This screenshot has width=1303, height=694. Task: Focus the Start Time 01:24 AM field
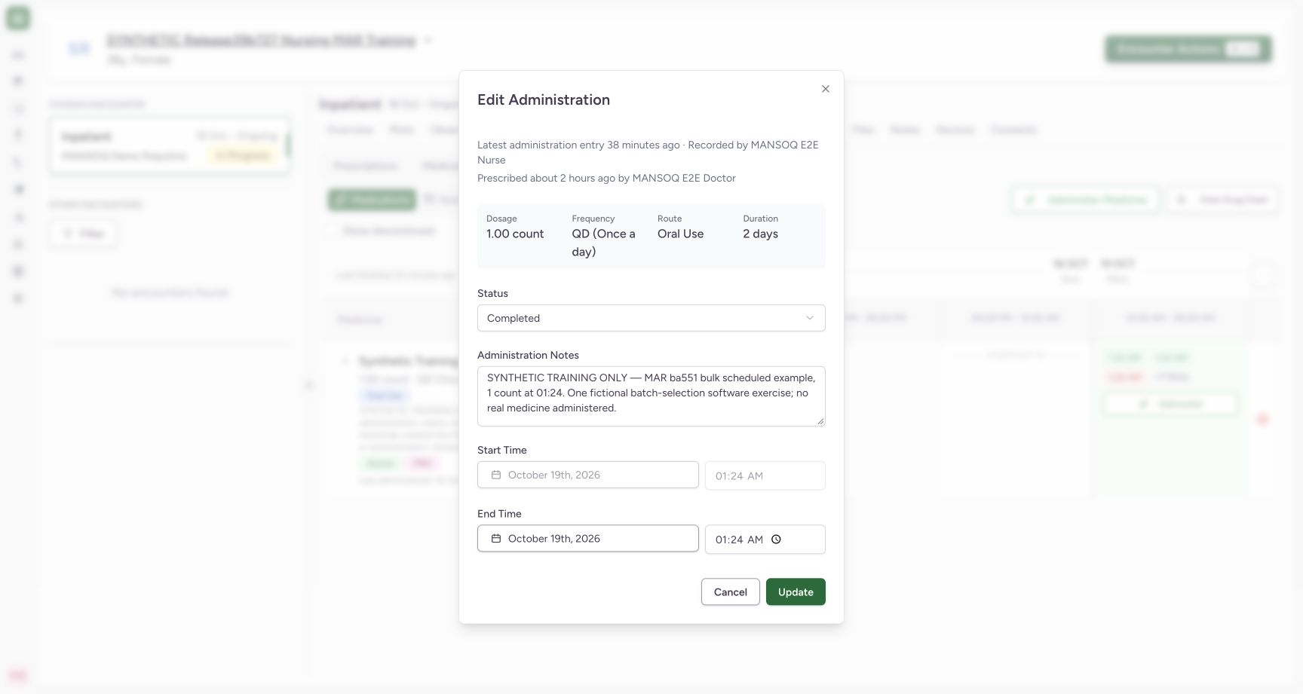pyautogui.click(x=765, y=475)
